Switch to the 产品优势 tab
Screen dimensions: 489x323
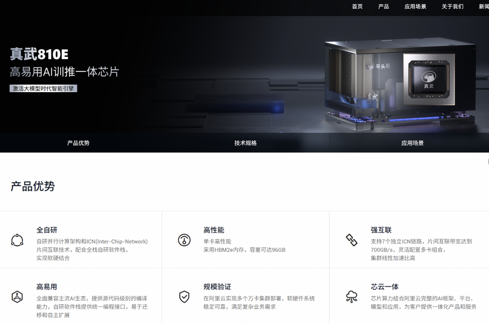coord(78,143)
